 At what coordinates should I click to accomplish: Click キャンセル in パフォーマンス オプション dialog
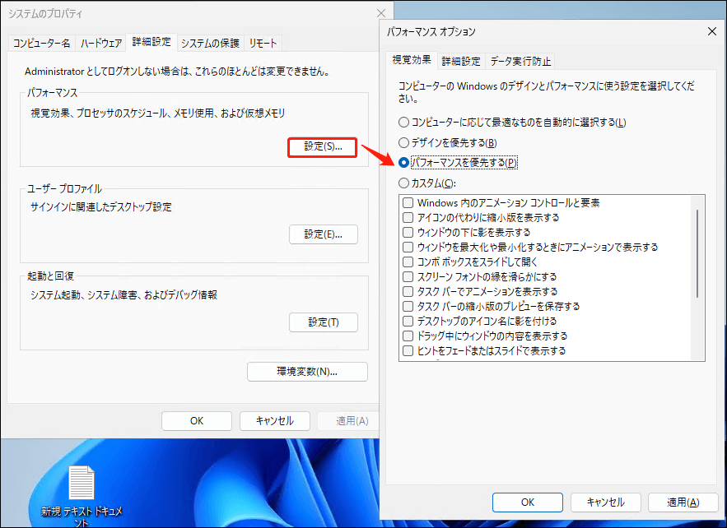[x=605, y=503]
